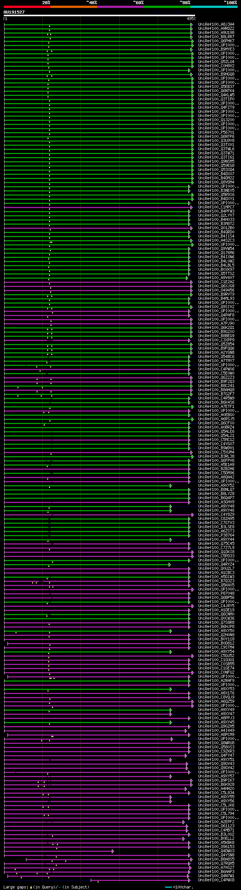Click the green hit bar for UniRef100_A9V4V7
The width and height of the screenshot is (241, 890).
[x=96, y=278]
